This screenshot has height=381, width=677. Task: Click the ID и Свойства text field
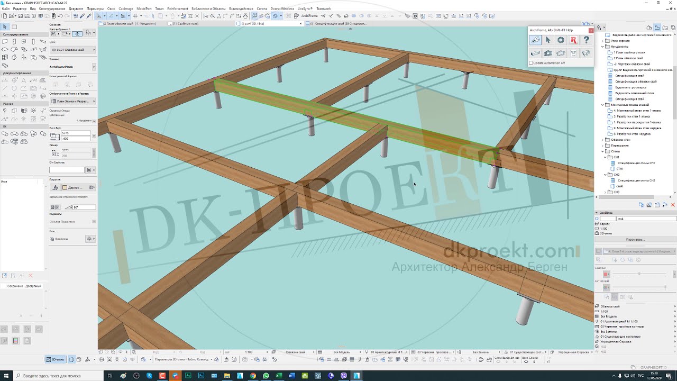tap(67, 170)
